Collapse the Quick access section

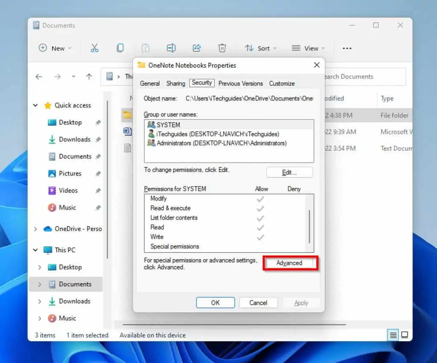click(x=36, y=105)
